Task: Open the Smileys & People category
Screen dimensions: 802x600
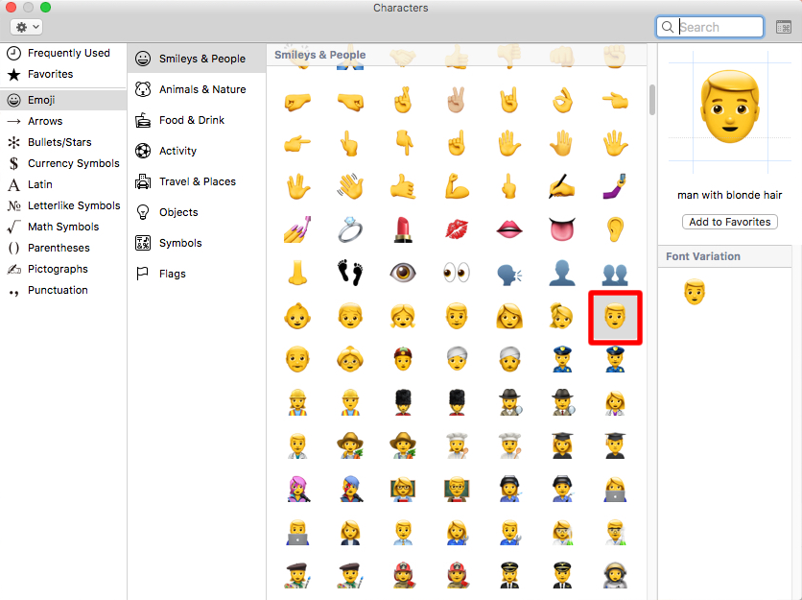Action: point(197,59)
